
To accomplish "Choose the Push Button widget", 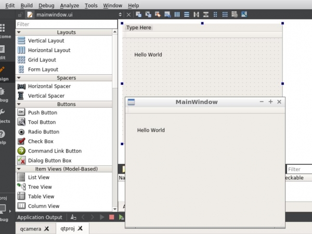I will pos(42,112).
